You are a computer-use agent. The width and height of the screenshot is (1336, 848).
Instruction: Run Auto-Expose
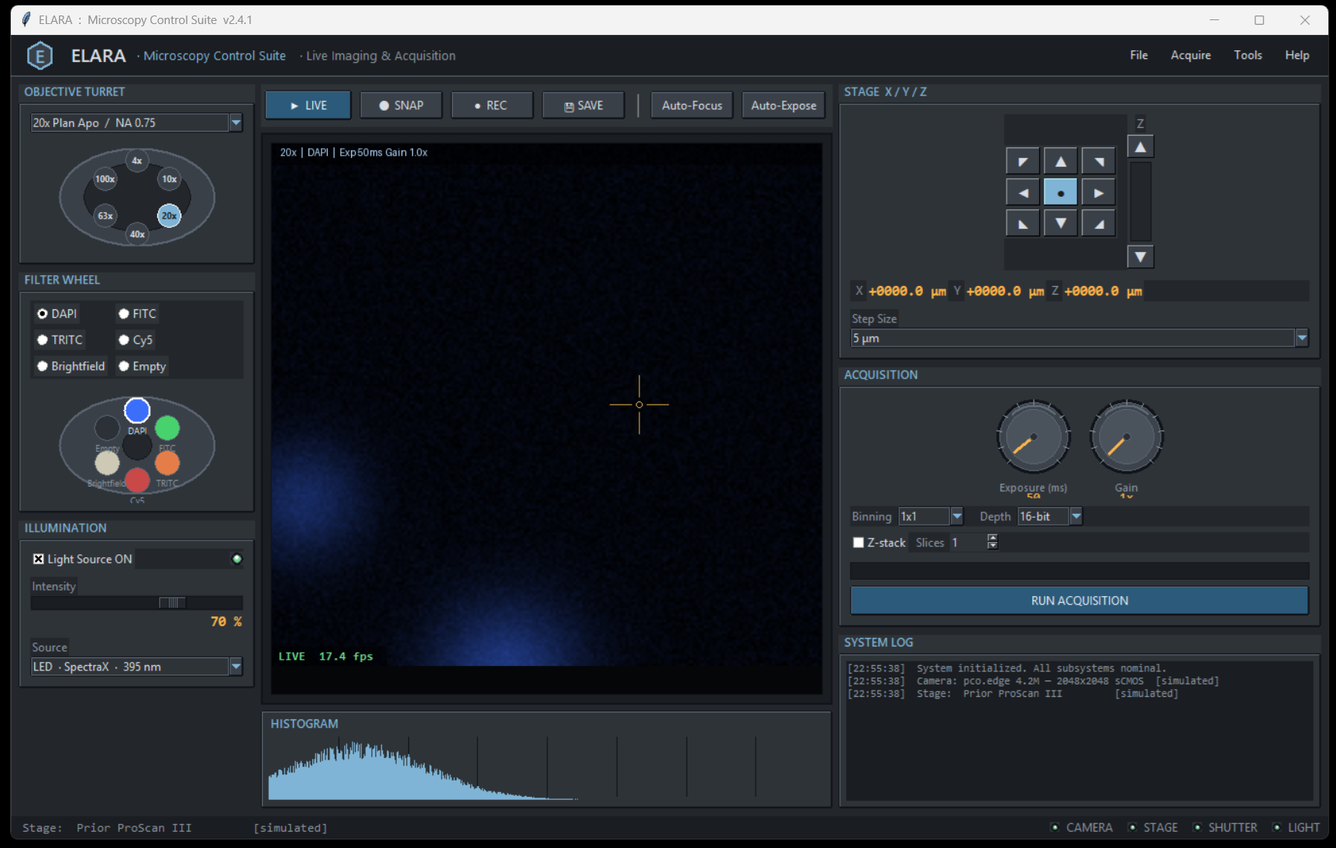coord(783,105)
